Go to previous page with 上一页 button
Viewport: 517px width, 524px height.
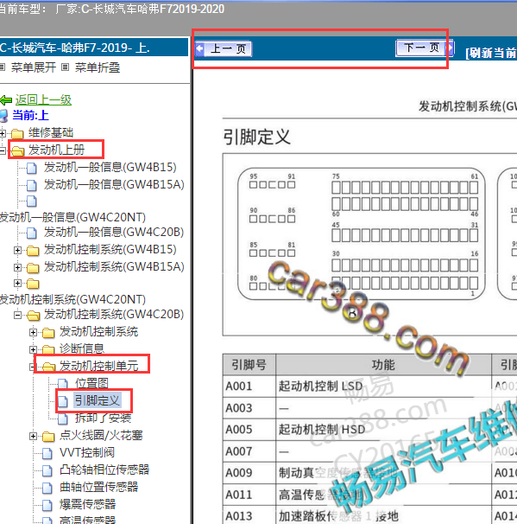pos(224,48)
